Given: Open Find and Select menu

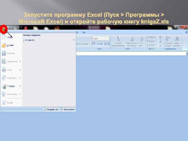Looking at the screenshot, I should click(177, 41).
